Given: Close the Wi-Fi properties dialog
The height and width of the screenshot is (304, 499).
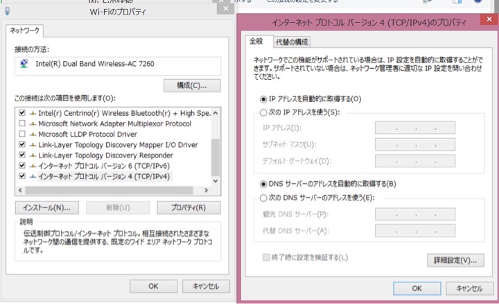Looking at the screenshot, I should point(226,8).
